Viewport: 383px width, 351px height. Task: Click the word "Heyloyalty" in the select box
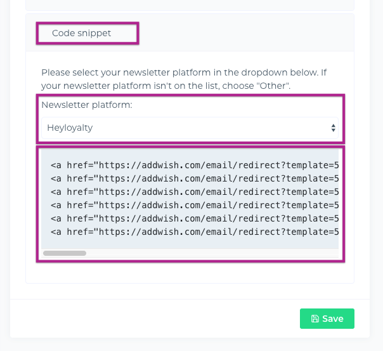click(x=70, y=128)
